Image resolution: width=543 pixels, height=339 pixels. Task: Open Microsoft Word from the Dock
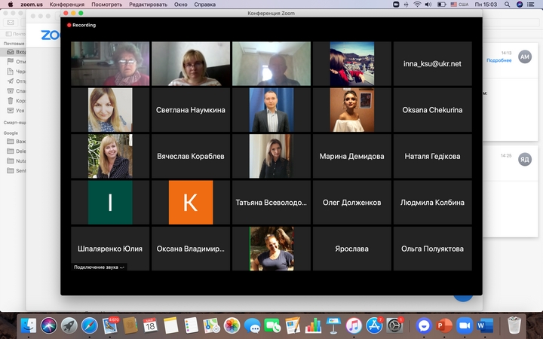tap(484, 325)
